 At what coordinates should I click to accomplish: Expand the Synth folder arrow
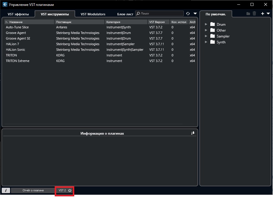click(x=206, y=42)
